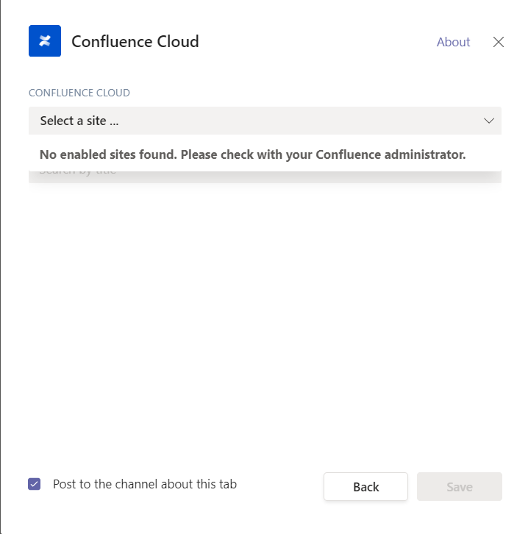The height and width of the screenshot is (534, 528).
Task: Click the Confluence Cloud dialog title
Action: pos(135,41)
